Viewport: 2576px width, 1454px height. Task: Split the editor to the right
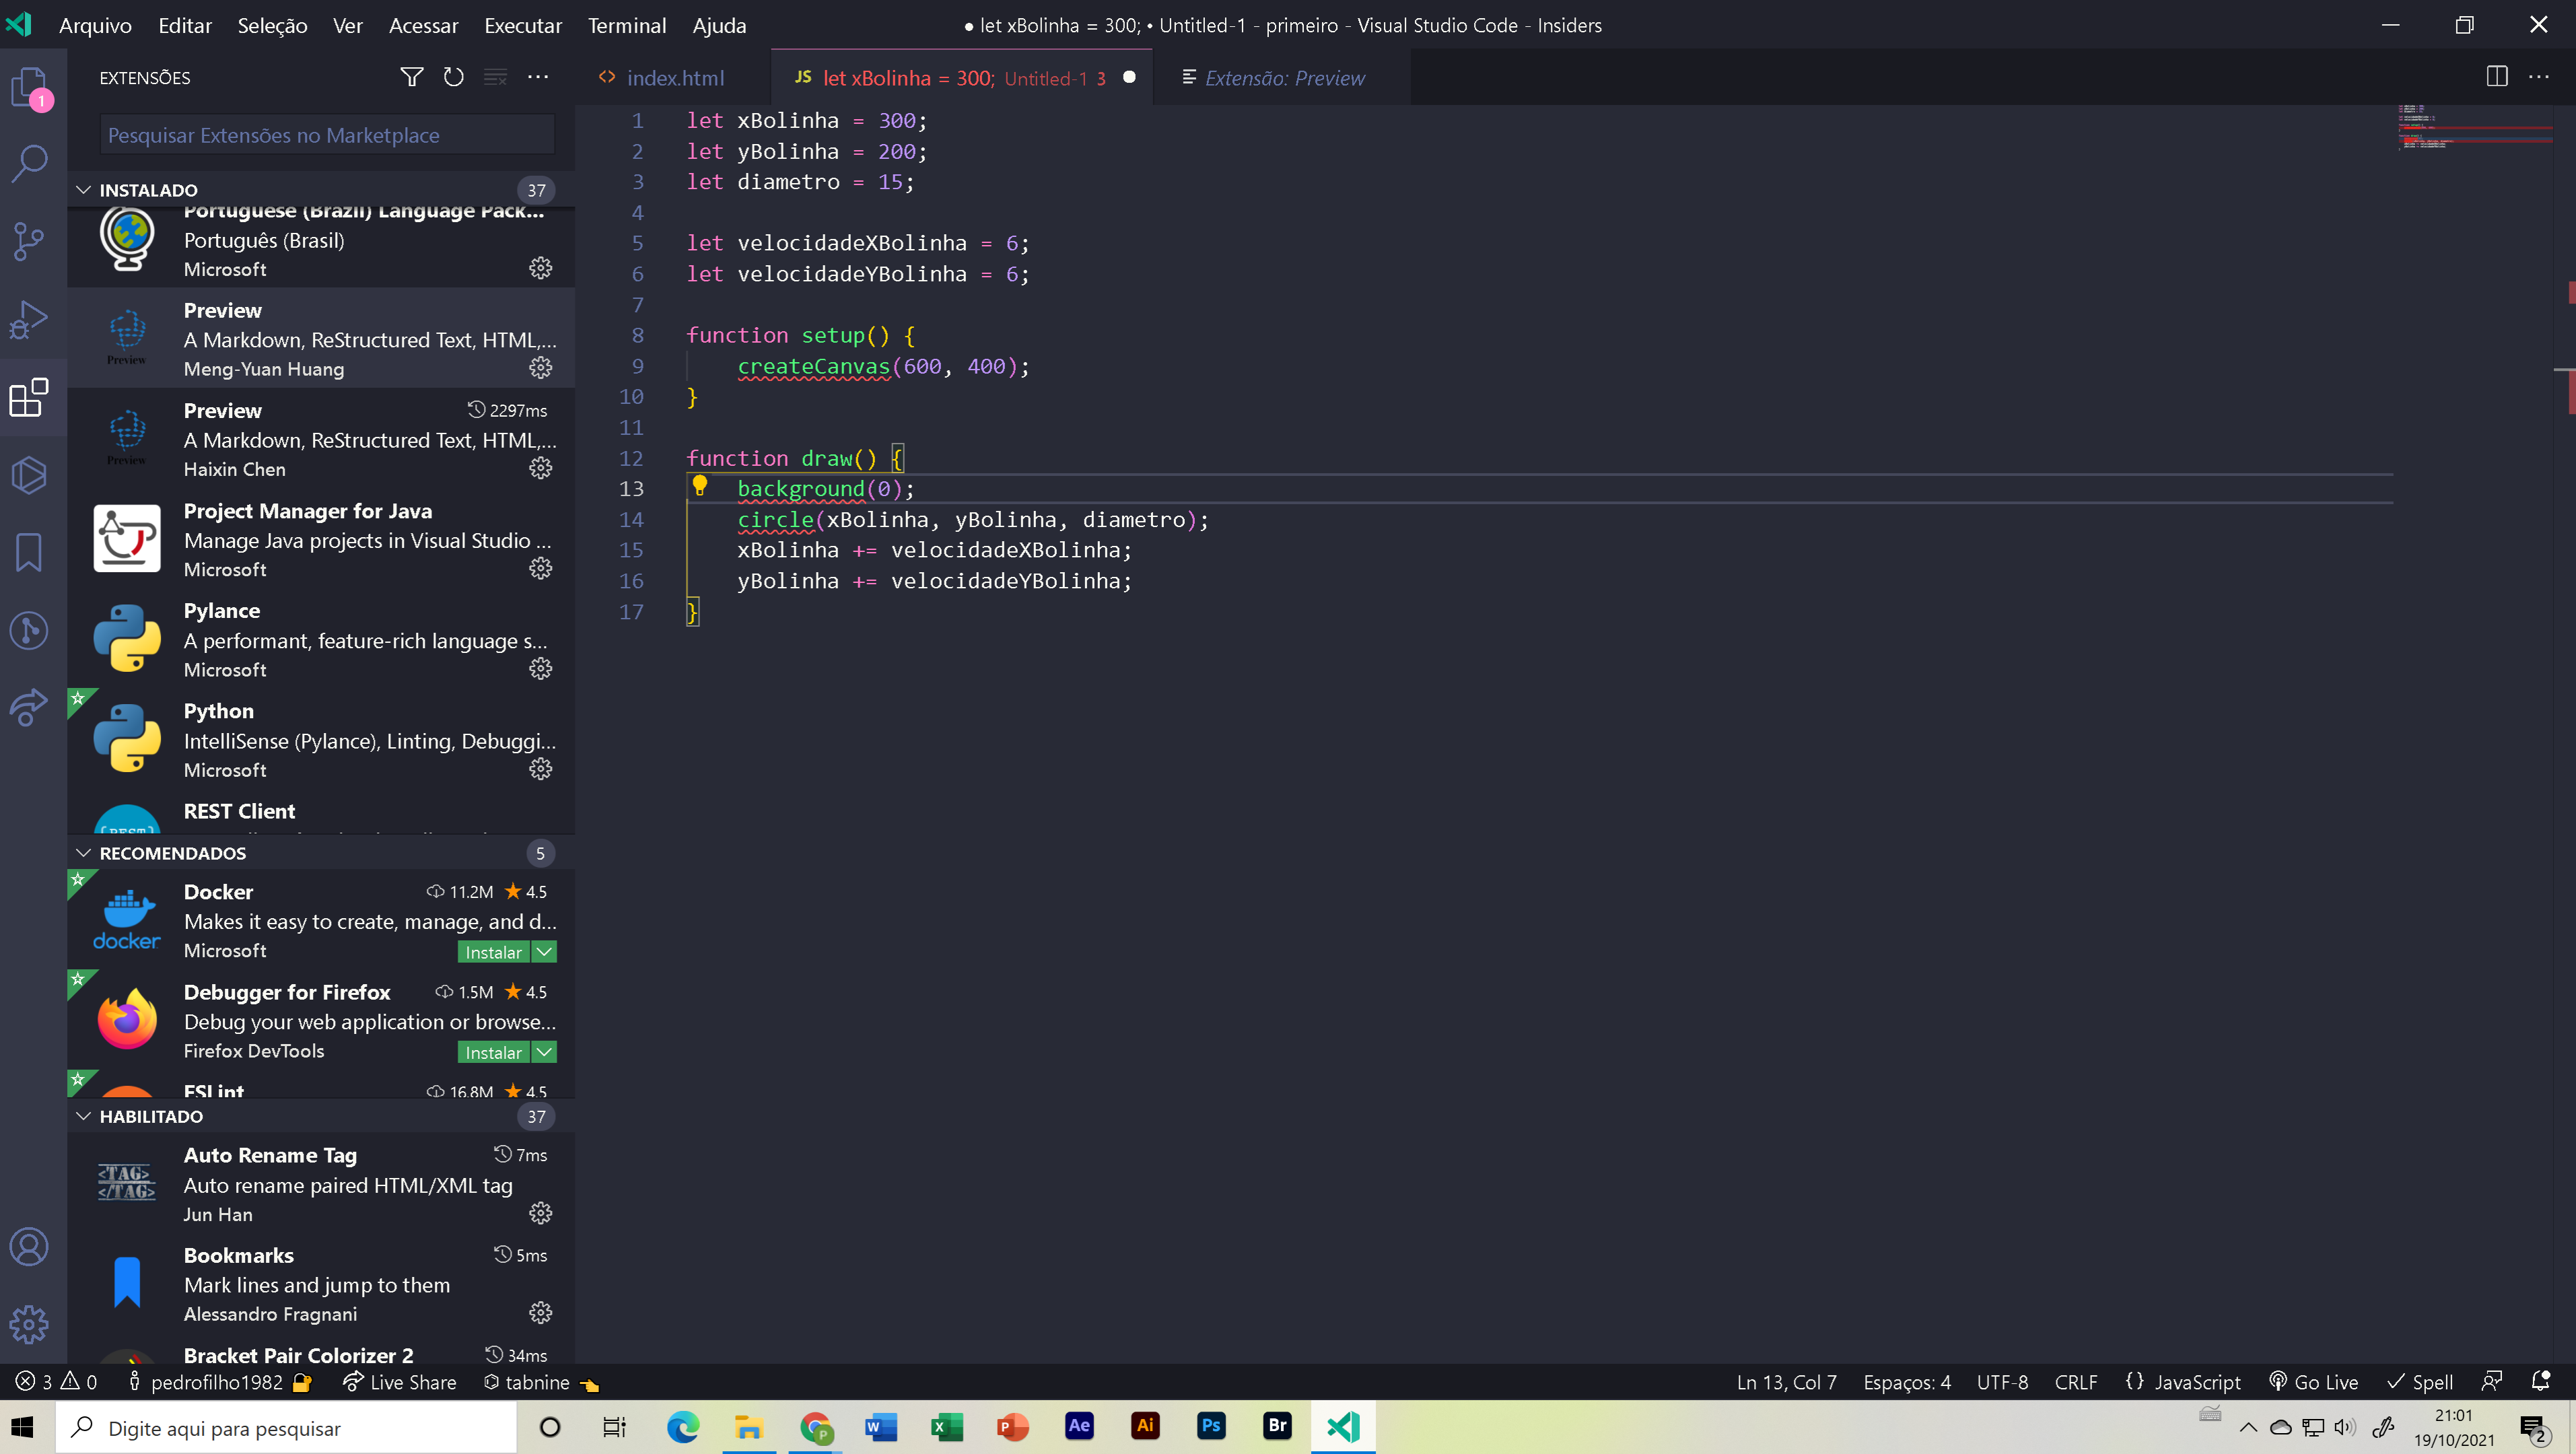[x=2497, y=77]
